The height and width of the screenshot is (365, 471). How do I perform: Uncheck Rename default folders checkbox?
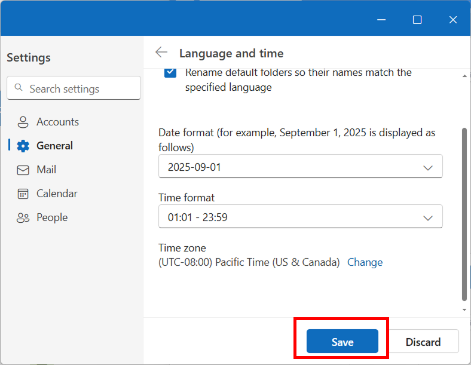coord(170,73)
